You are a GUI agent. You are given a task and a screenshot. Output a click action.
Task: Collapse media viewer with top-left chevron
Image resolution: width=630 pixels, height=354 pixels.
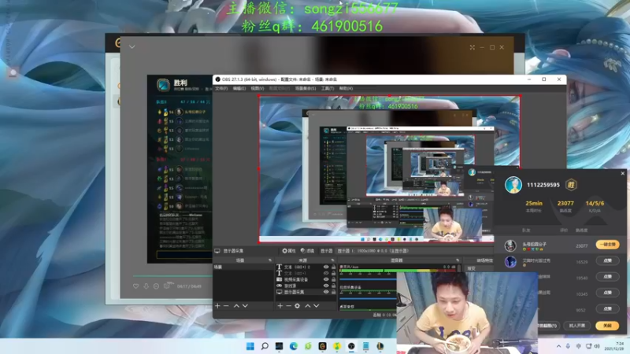coord(132,47)
